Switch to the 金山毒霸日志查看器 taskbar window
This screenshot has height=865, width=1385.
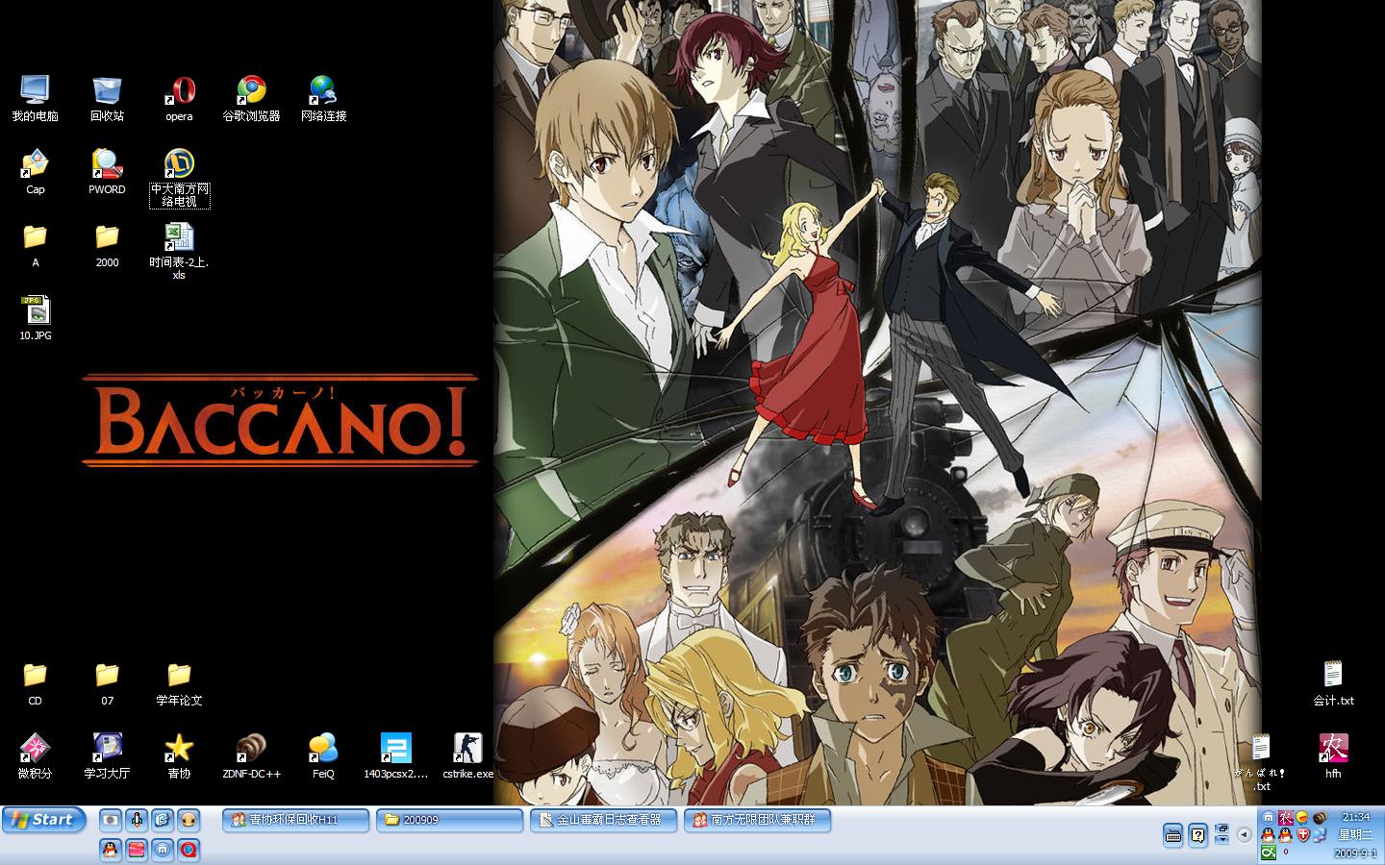[604, 820]
